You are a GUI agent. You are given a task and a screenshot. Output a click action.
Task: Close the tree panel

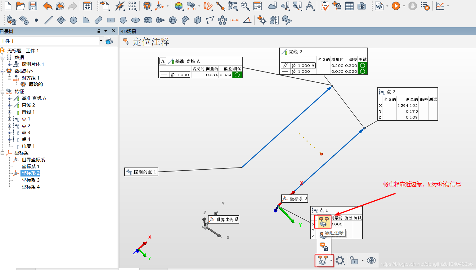click(x=114, y=31)
